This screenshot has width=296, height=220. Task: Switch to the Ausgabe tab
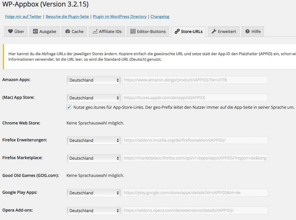coord(44,32)
